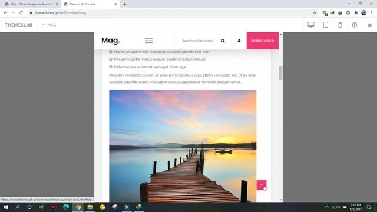The width and height of the screenshot is (377, 212).
Task: Click the scrollbar up arrow
Action: 280,35
